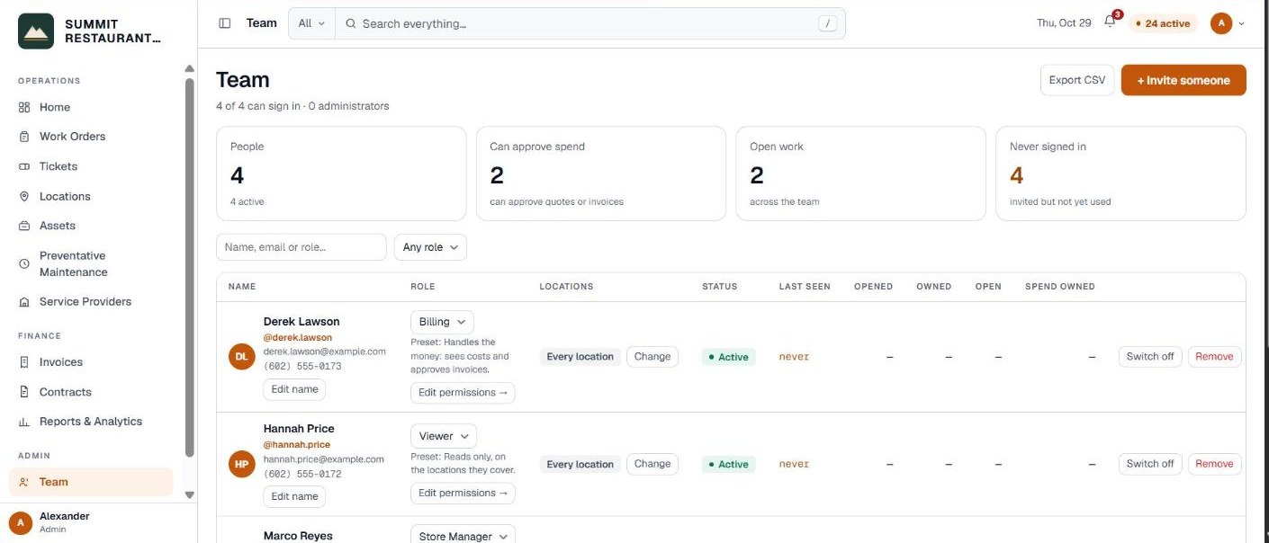Open Derek Lawson's Billing role dropdown
The width and height of the screenshot is (1269, 543).
[442, 322]
